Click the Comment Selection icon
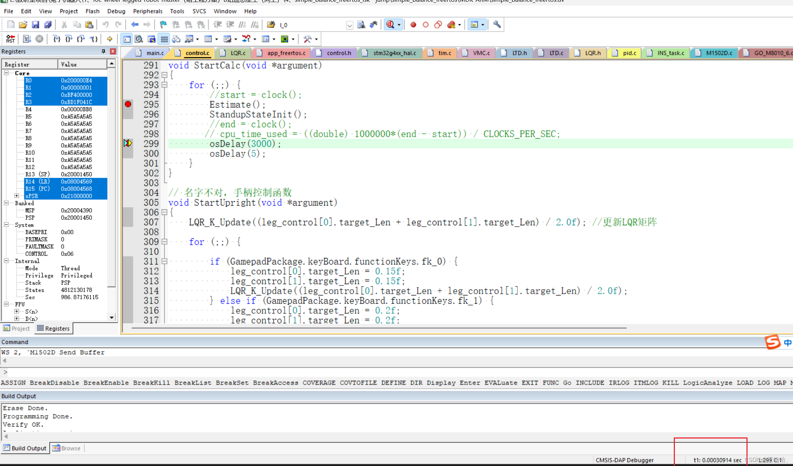This screenshot has width=793, height=466. [x=243, y=24]
